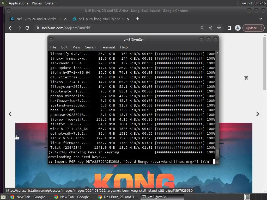Close the Neil Burn artist tab
The image size is (267, 200).
click(x=65, y=19)
